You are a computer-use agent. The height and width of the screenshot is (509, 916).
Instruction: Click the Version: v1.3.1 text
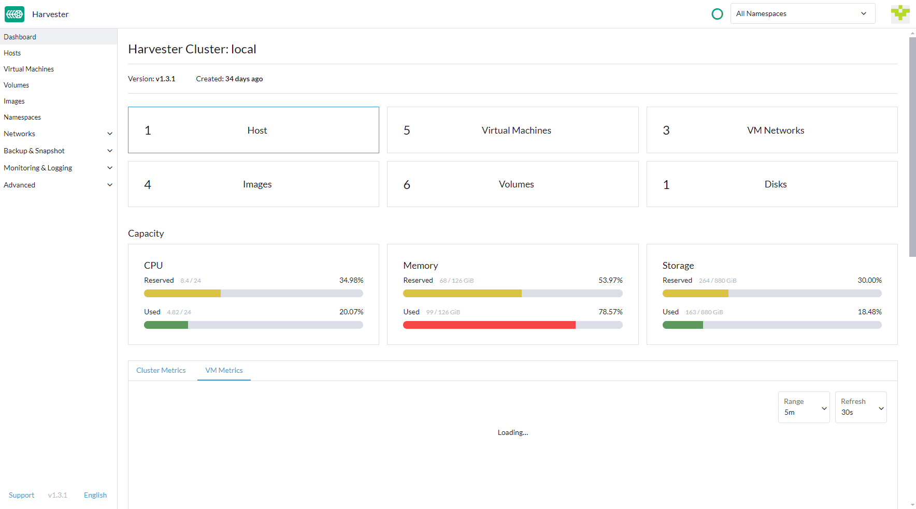point(151,79)
